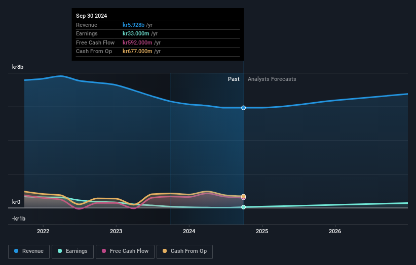Click the kr5.928b revenue value
This screenshot has height=265, width=416.
133,25
